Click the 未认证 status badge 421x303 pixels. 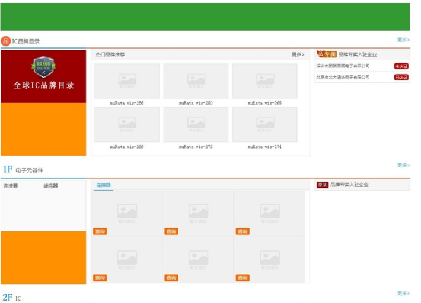click(401, 66)
